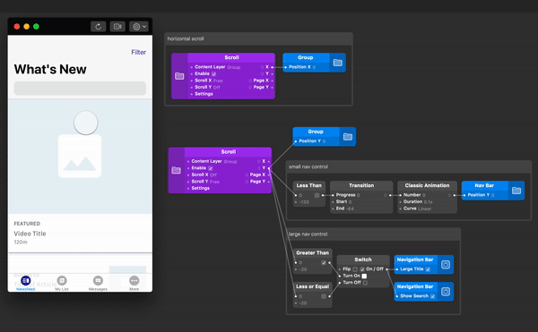
Task: Select the Less Than patch header
Action: pos(309,185)
